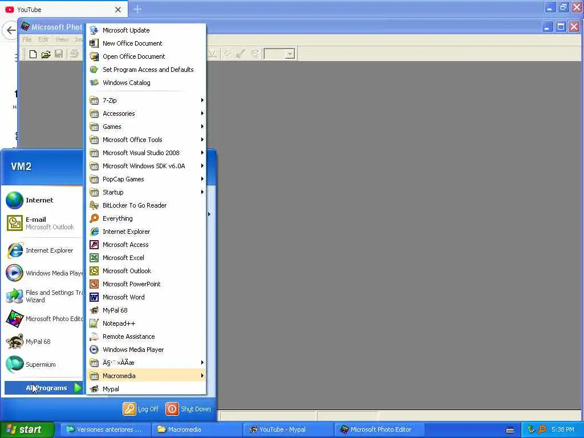Click the Internet globe icon in Start menu
The height and width of the screenshot is (438, 584).
(x=14, y=200)
